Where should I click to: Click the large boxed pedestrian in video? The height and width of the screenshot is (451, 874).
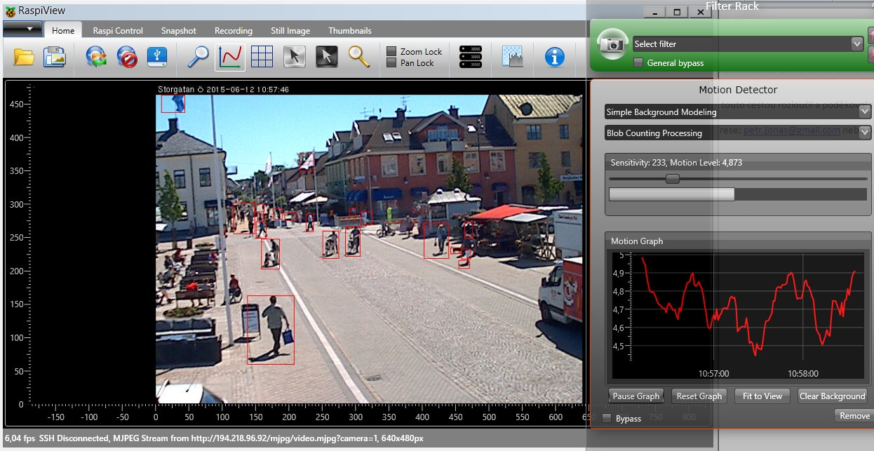tap(271, 330)
